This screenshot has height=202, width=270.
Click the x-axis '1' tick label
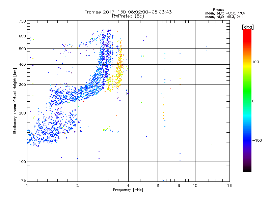pos(27,186)
